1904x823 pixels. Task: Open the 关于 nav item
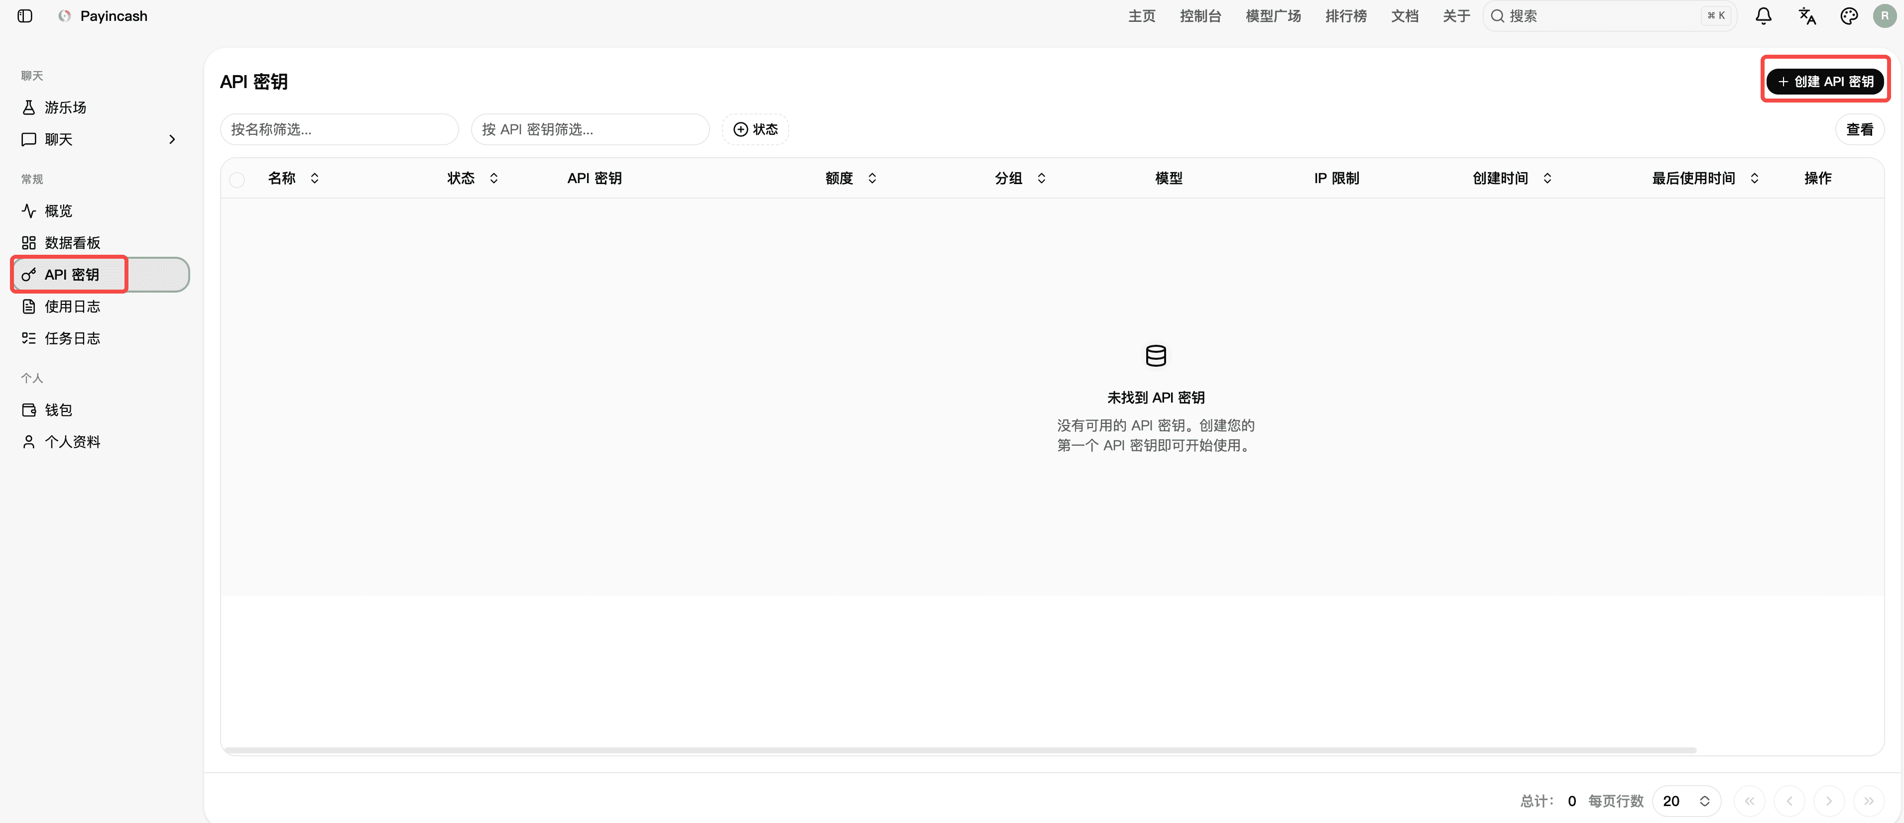click(1456, 15)
